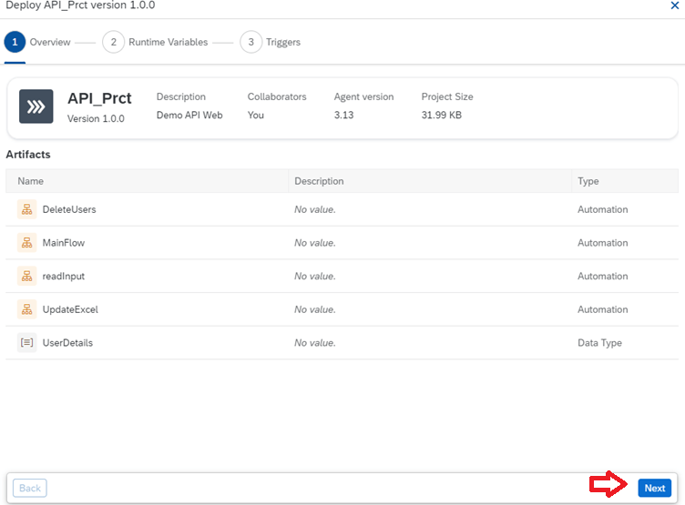This screenshot has width=685, height=505.
Task: Go to step 3 Triggers
Action: click(271, 42)
